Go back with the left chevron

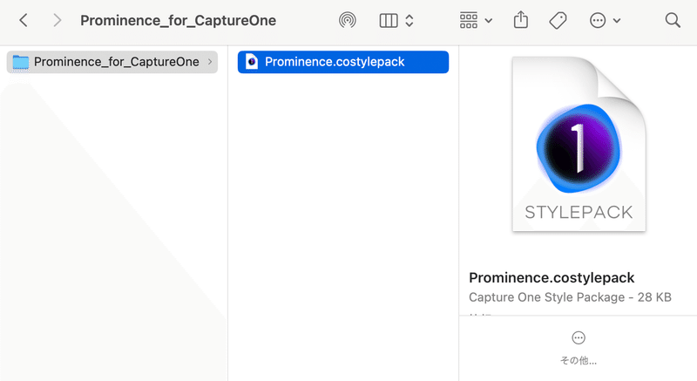(24, 20)
